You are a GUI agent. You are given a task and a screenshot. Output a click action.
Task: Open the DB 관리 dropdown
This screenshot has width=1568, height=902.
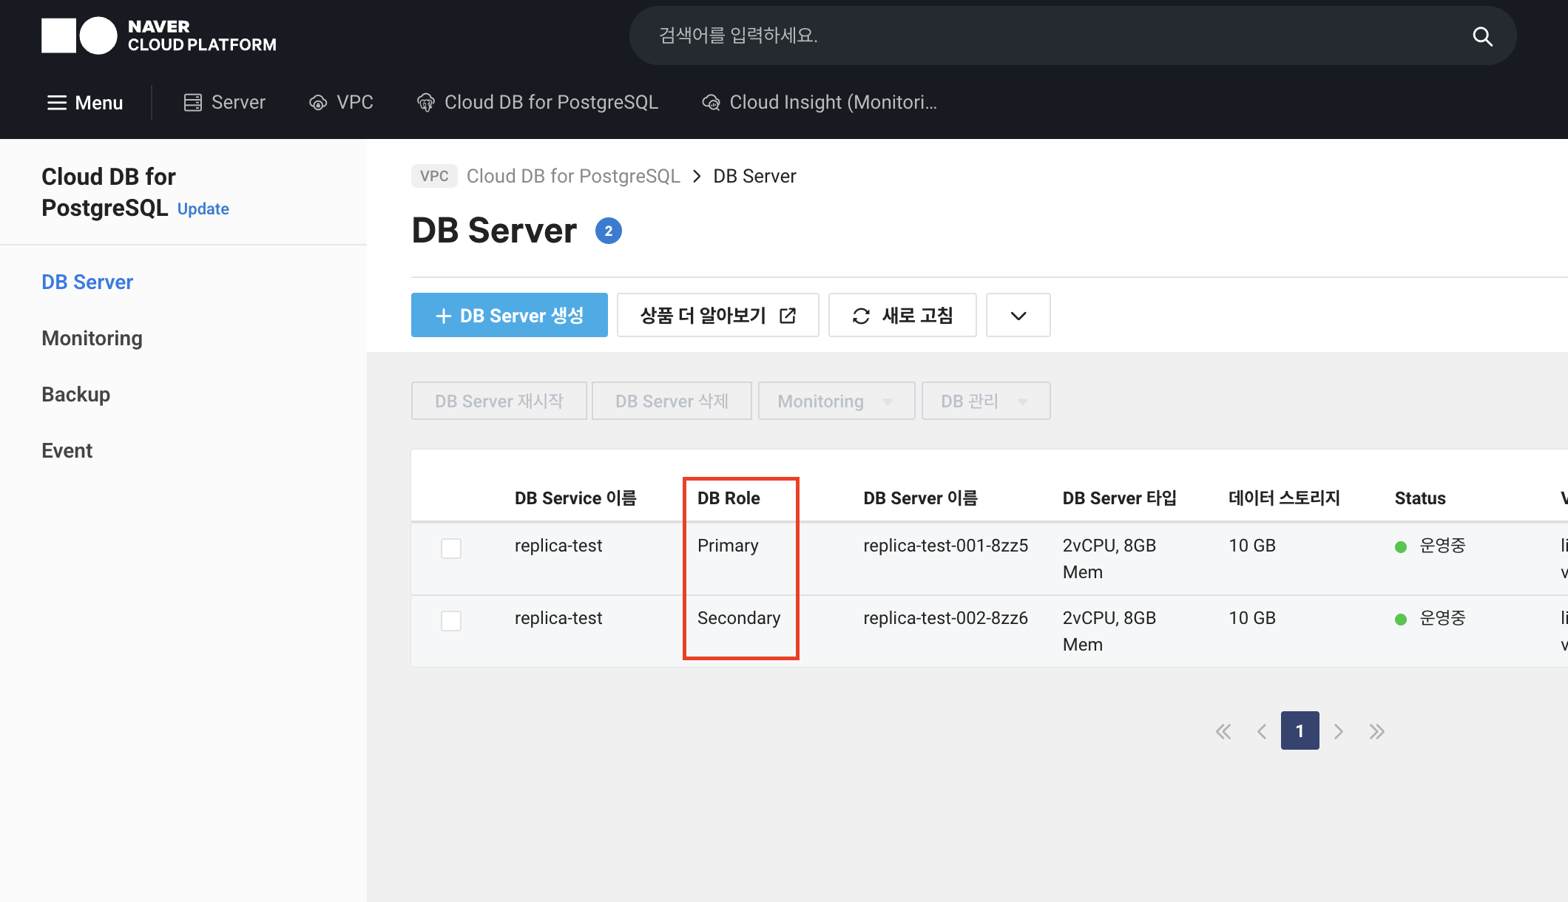tap(986, 401)
